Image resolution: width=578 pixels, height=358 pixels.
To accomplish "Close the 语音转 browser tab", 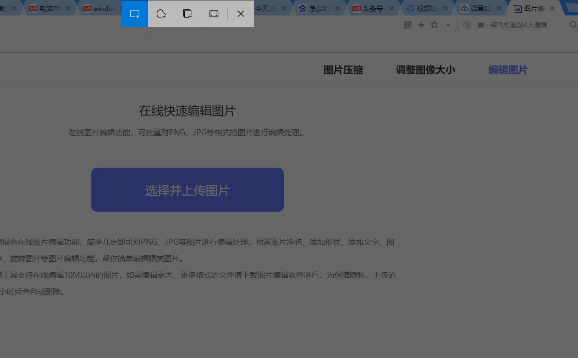I will (499, 8).
